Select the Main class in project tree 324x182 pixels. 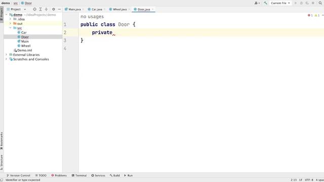25,41
